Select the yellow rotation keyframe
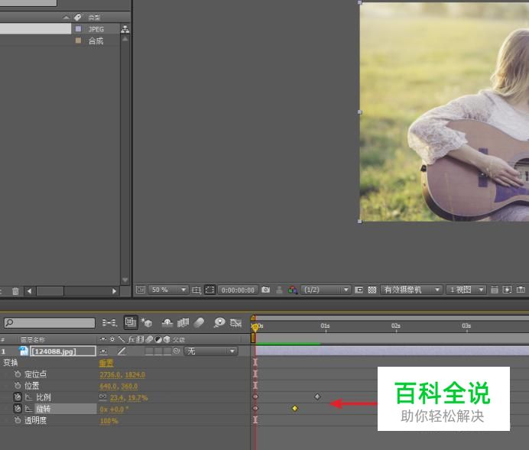Screen dimensions: 529x450 (x=295, y=408)
